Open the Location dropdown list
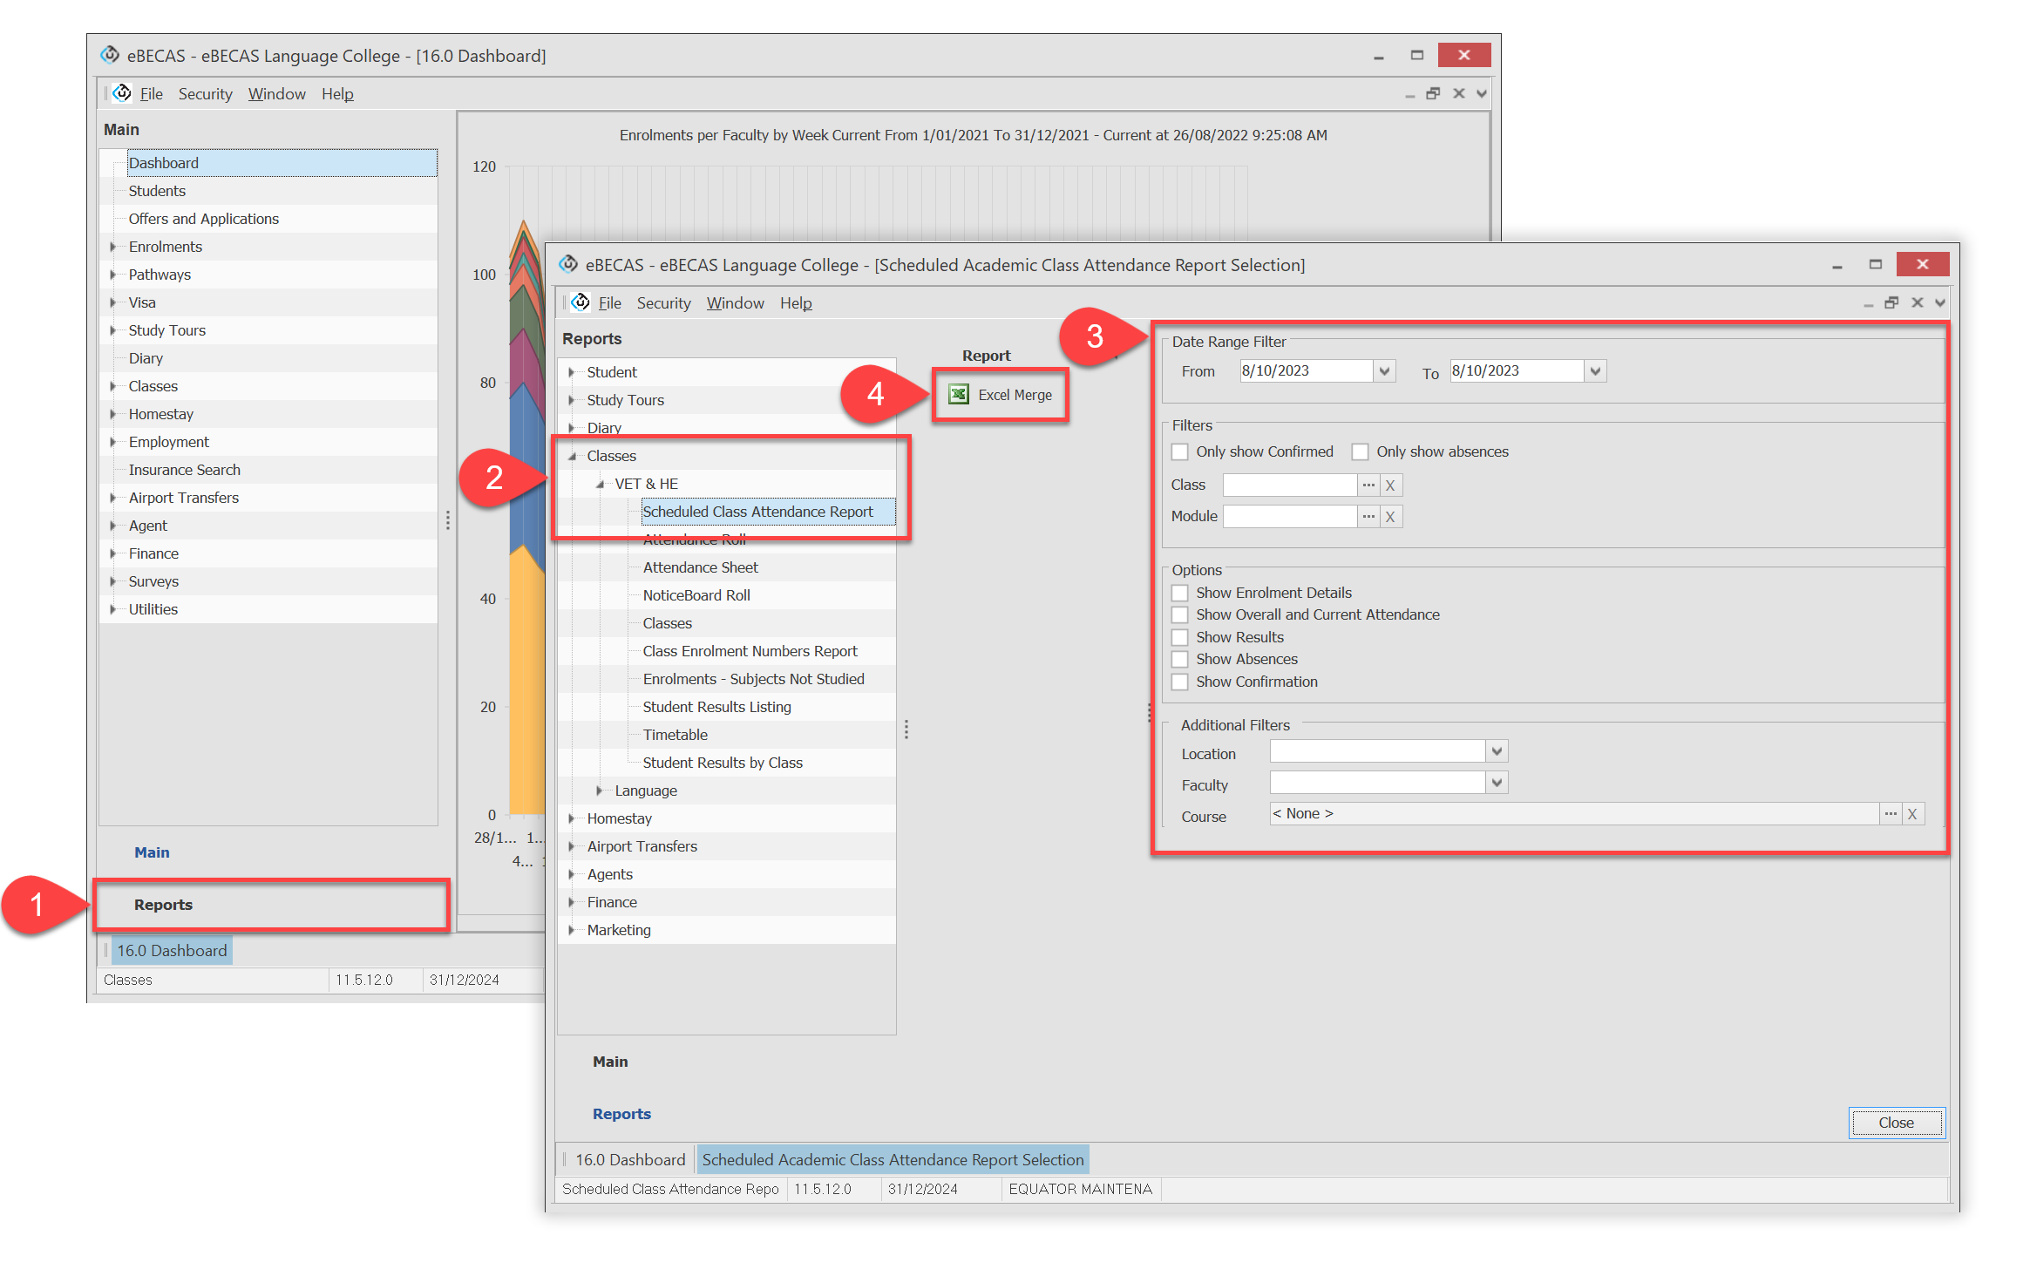 tap(1497, 750)
